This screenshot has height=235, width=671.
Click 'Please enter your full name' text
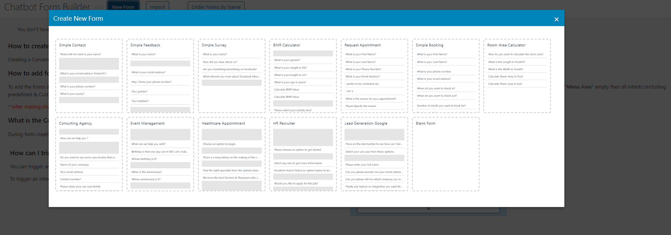[x=362, y=165]
